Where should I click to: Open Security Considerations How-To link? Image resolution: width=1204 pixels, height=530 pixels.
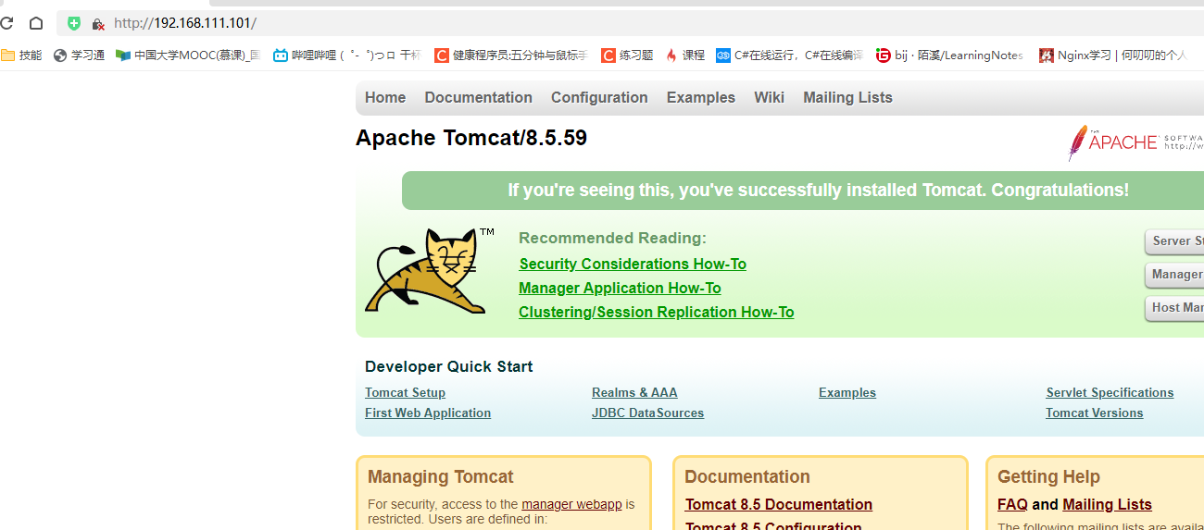point(633,265)
